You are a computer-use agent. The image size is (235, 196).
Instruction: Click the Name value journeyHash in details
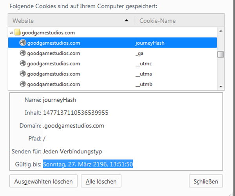(60, 100)
